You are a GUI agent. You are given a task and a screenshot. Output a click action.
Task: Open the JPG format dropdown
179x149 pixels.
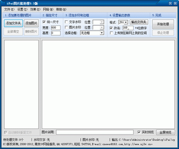(x=126, y=22)
